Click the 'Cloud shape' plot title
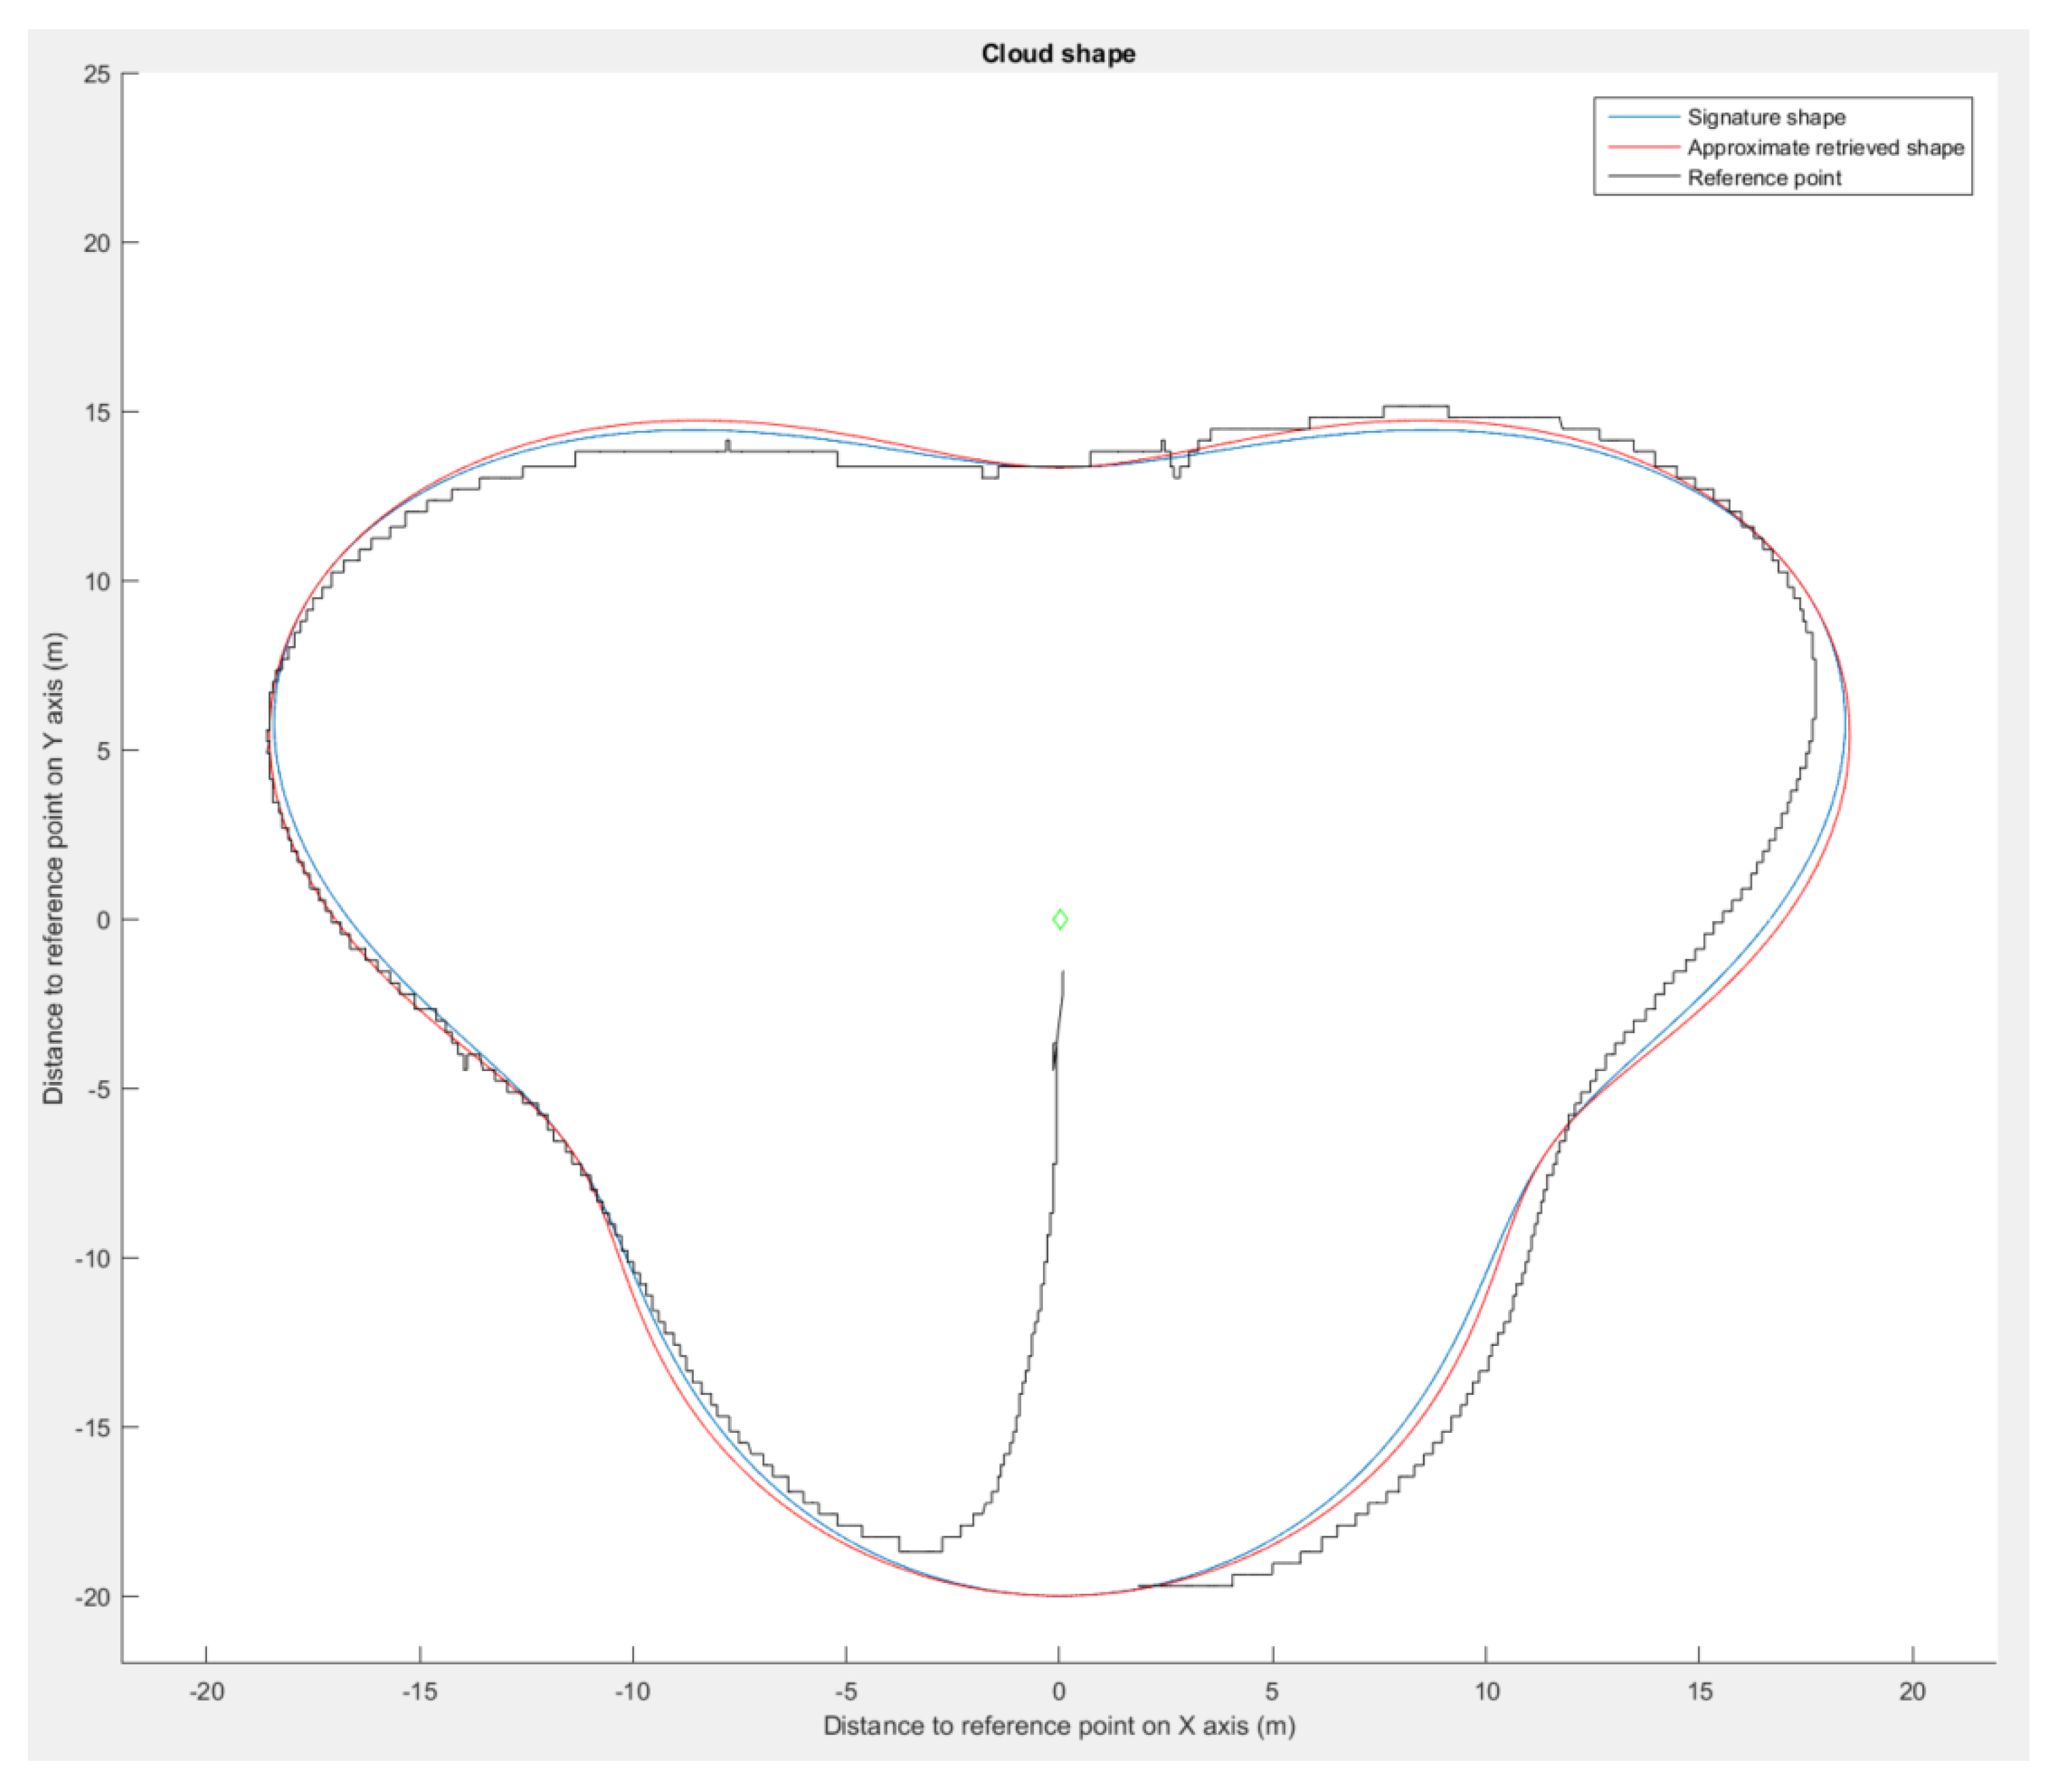This screenshot has height=1792, width=2062. click(1058, 53)
